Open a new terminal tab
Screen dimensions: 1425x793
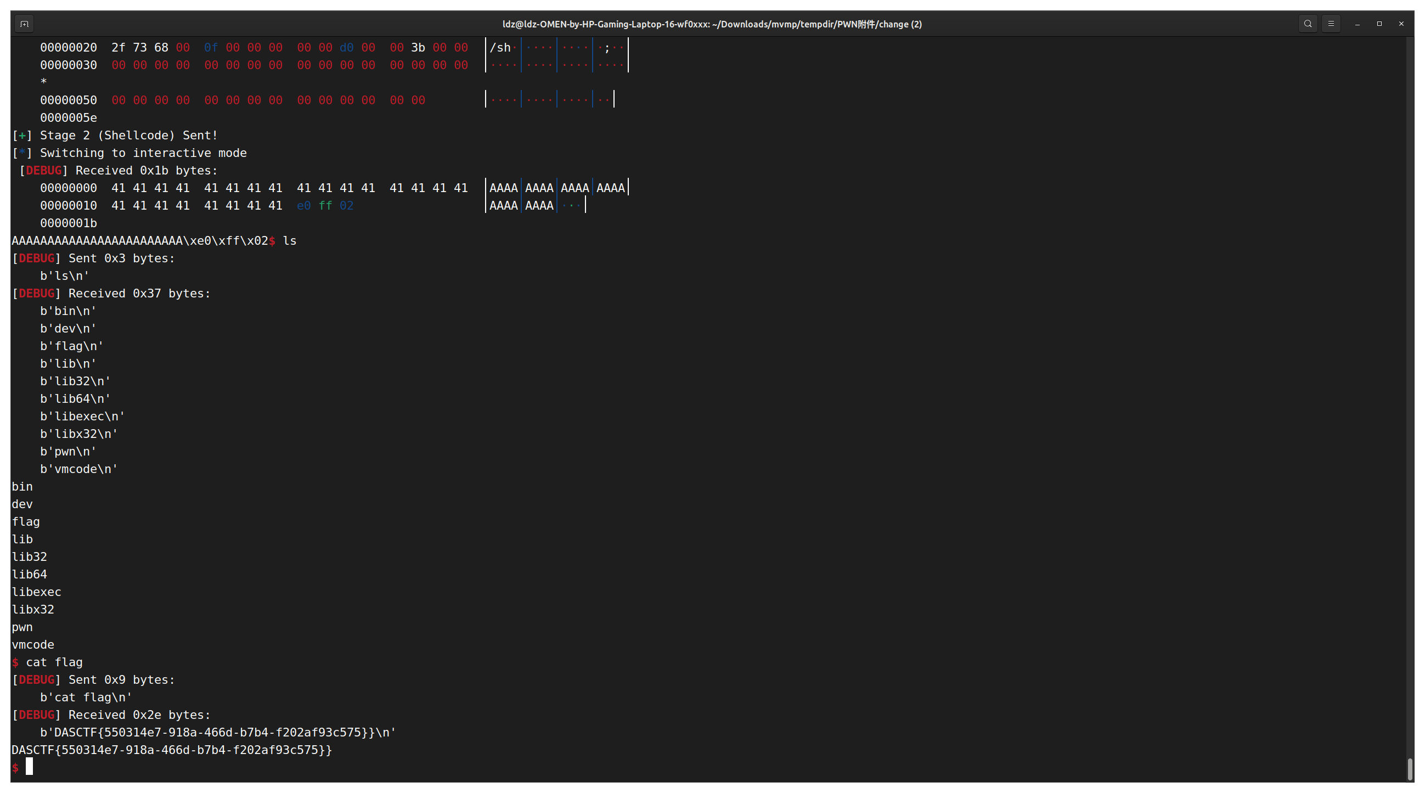24,24
